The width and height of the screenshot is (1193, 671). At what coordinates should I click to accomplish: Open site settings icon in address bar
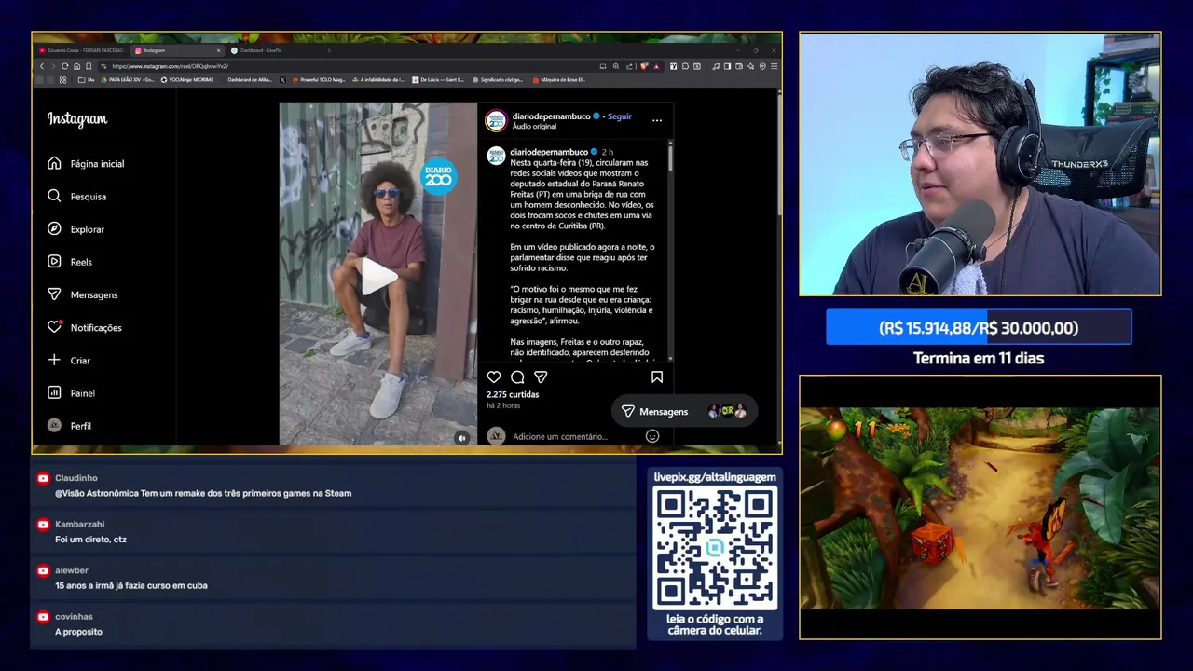click(x=103, y=66)
